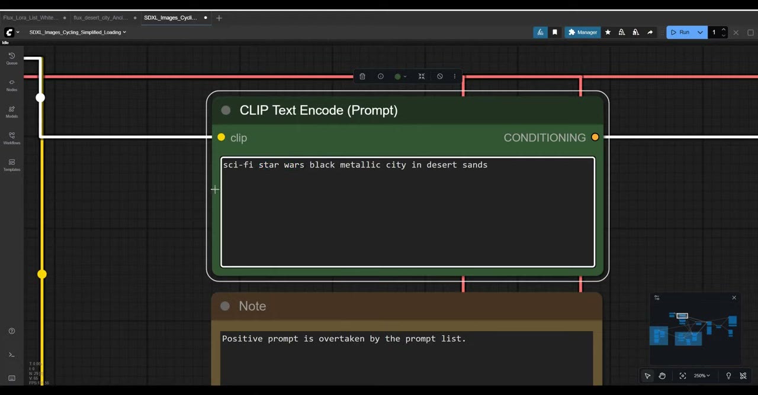This screenshot has width=758, height=395.
Task: Activate the select pointer mode
Action: [x=647, y=375]
